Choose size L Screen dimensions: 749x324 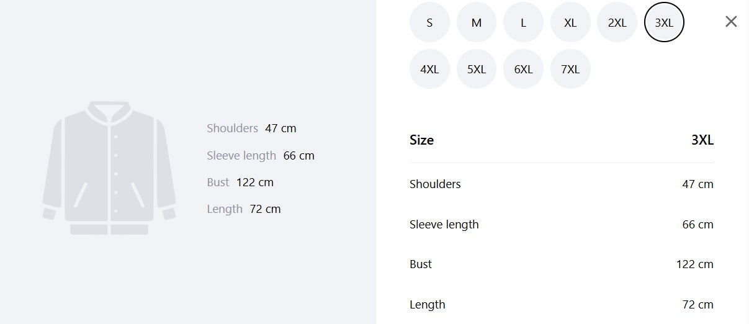tap(523, 22)
